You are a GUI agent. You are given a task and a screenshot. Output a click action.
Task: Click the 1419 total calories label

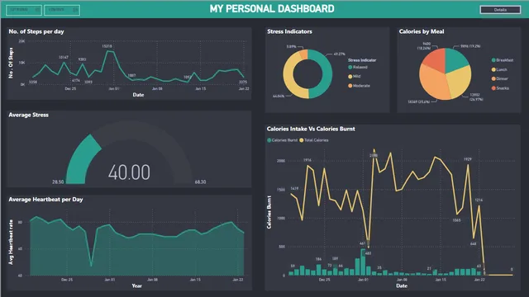(x=294, y=189)
